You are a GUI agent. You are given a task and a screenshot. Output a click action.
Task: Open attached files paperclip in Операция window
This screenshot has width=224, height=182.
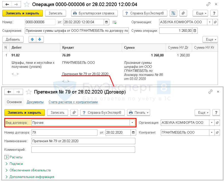click(x=183, y=13)
